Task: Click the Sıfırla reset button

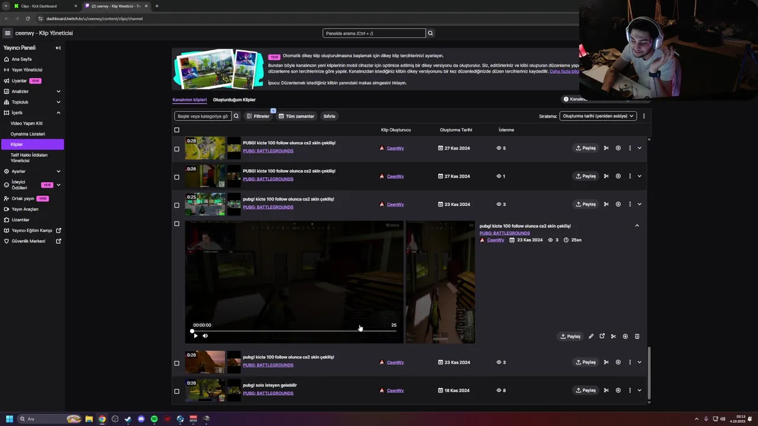Action: [x=329, y=116]
